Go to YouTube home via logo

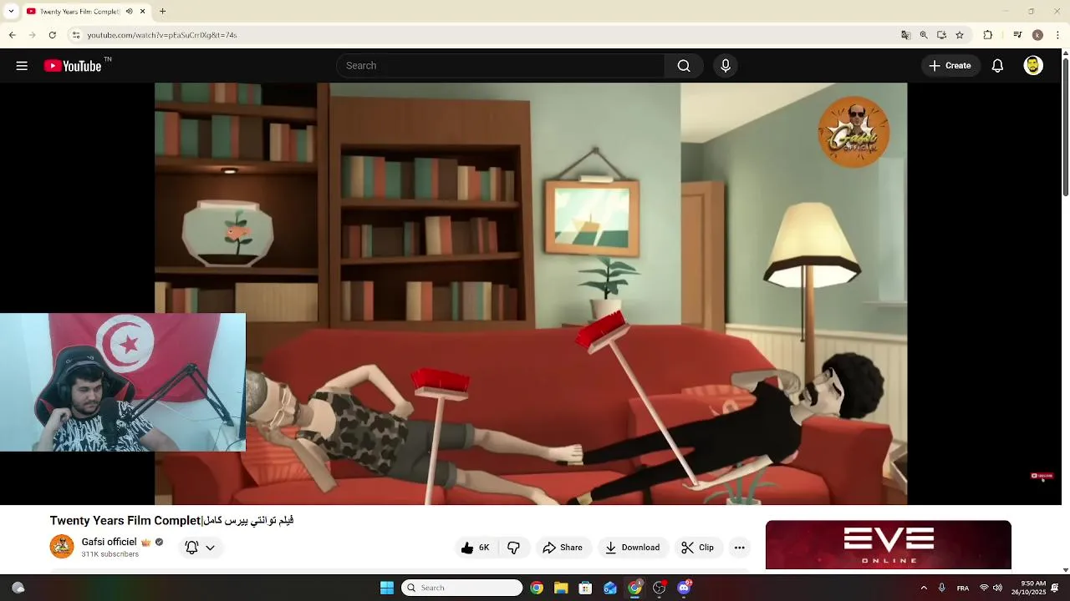coord(74,66)
